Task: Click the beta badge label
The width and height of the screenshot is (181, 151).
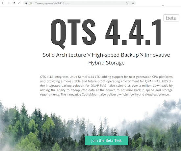Action: (171, 18)
